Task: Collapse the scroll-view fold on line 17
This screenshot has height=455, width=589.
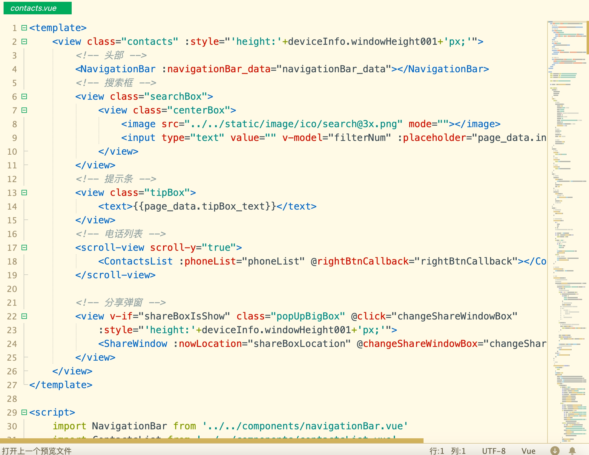Action: pyautogui.click(x=24, y=248)
